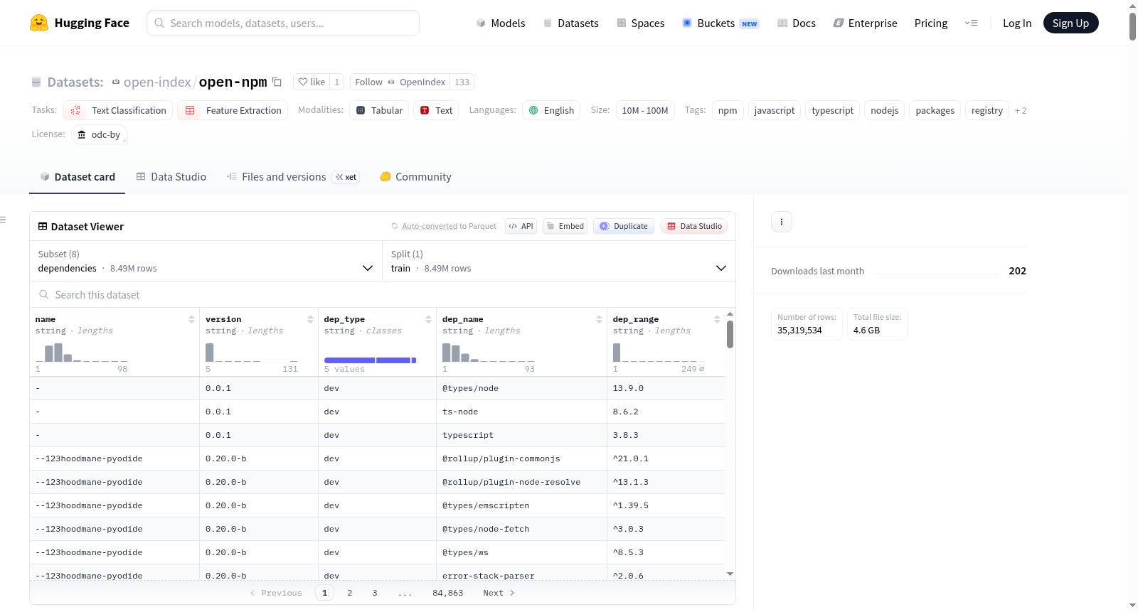
Task: Go to the Community tab
Action: [x=416, y=177]
